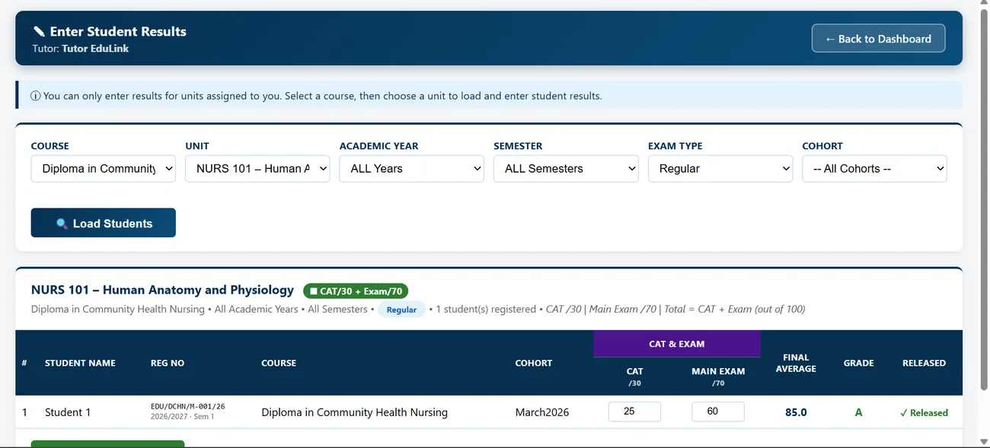Click the FINAL AVERAGE column header
The height and width of the screenshot is (448, 990).
796,363
